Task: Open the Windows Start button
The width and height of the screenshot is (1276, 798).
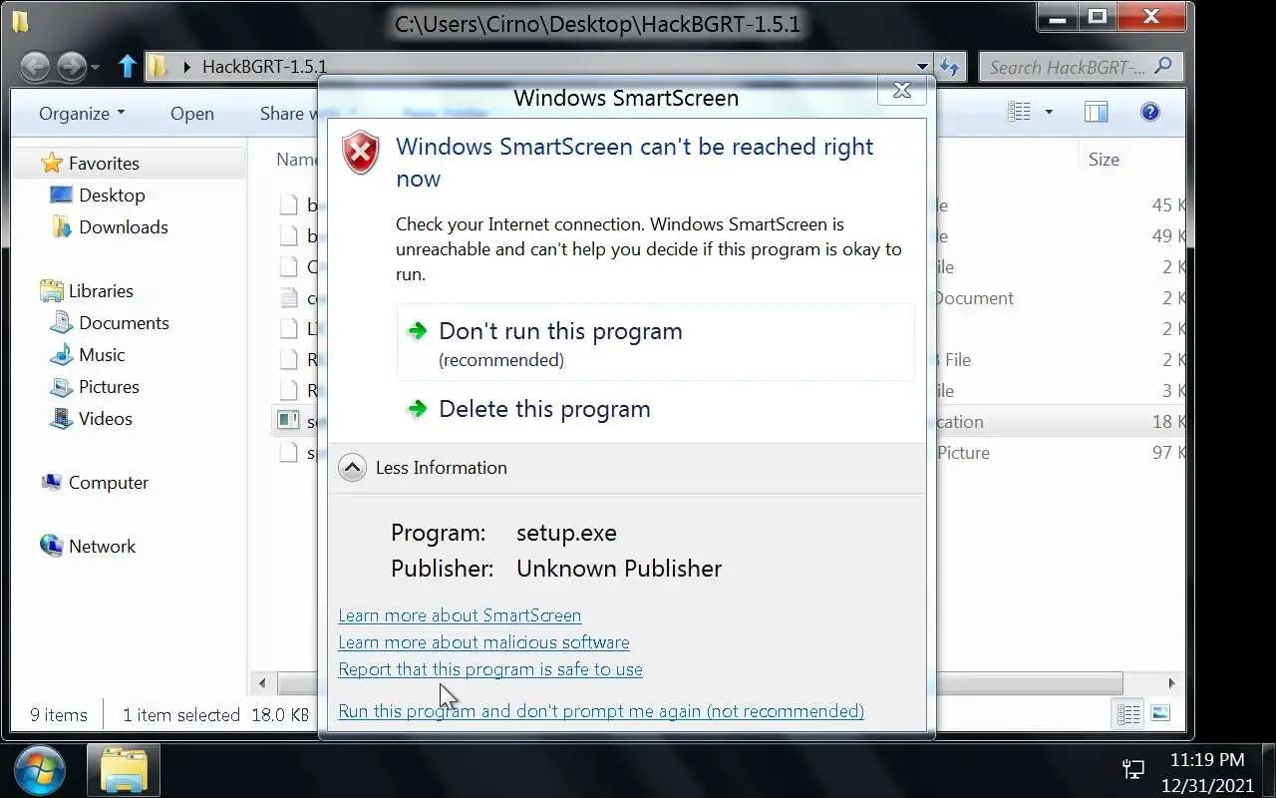Action: pyautogui.click(x=40, y=770)
